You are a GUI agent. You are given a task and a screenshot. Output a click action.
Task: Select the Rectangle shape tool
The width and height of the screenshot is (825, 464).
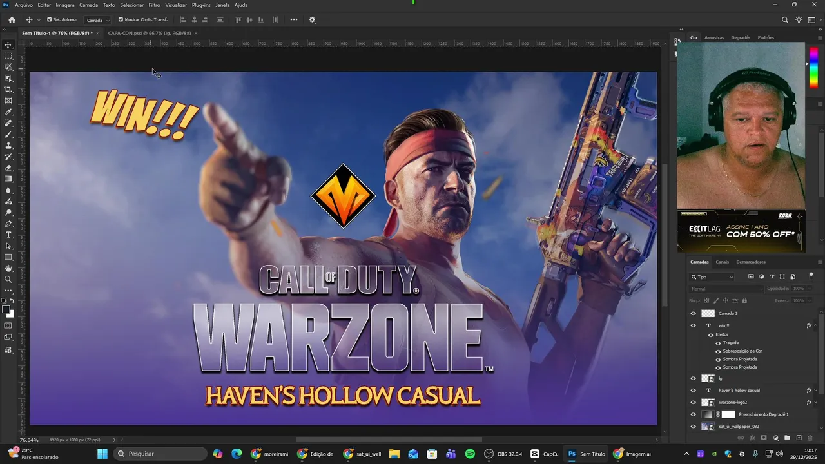coord(8,257)
